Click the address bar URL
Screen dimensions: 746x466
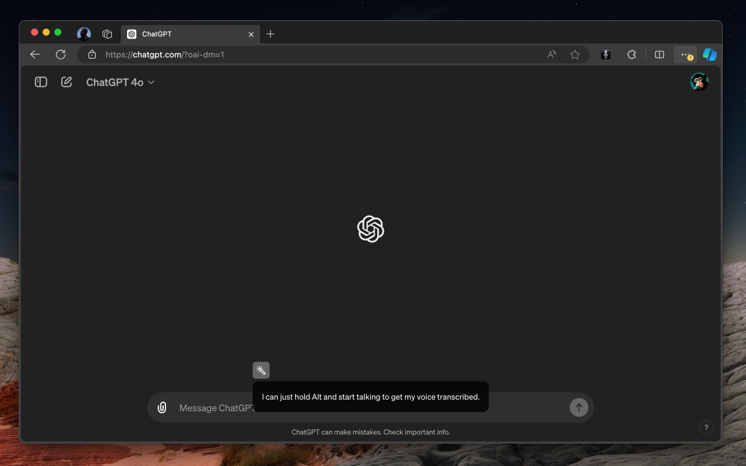click(x=165, y=54)
